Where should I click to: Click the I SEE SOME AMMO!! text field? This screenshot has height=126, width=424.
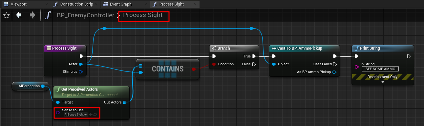(380, 69)
